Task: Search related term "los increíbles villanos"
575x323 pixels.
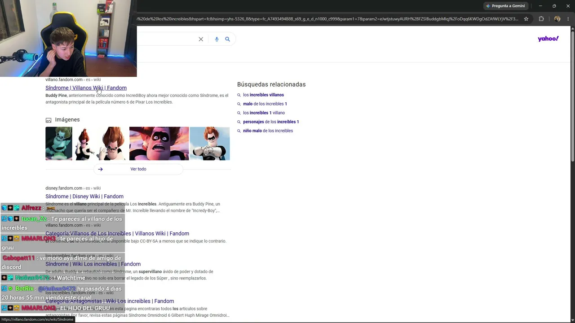Action: (263, 95)
